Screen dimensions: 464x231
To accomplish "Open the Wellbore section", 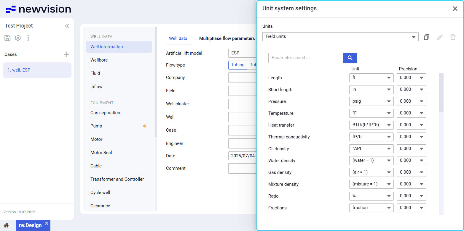I will point(99,60).
